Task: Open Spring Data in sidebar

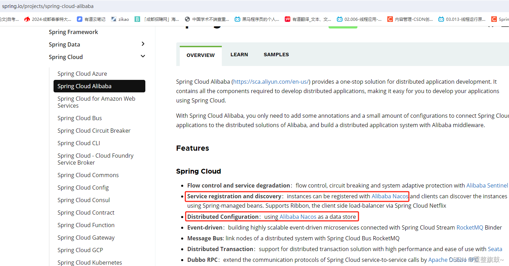Action: pos(64,44)
